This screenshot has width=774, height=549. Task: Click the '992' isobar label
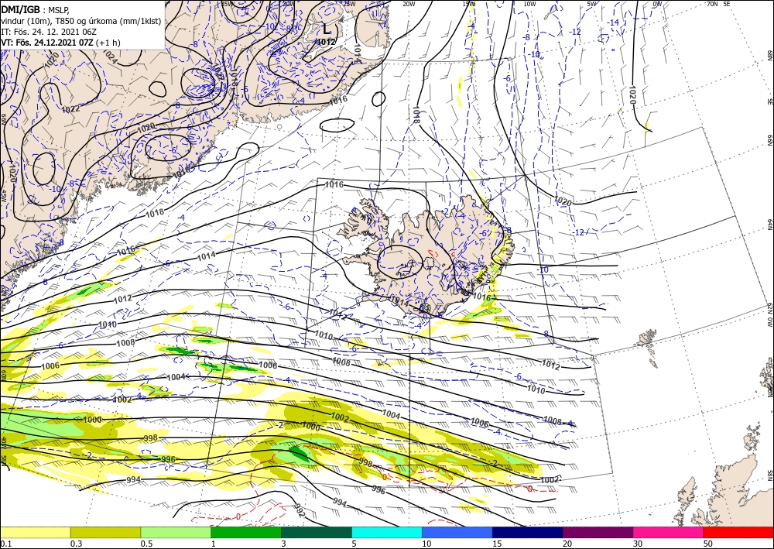pyautogui.click(x=299, y=511)
